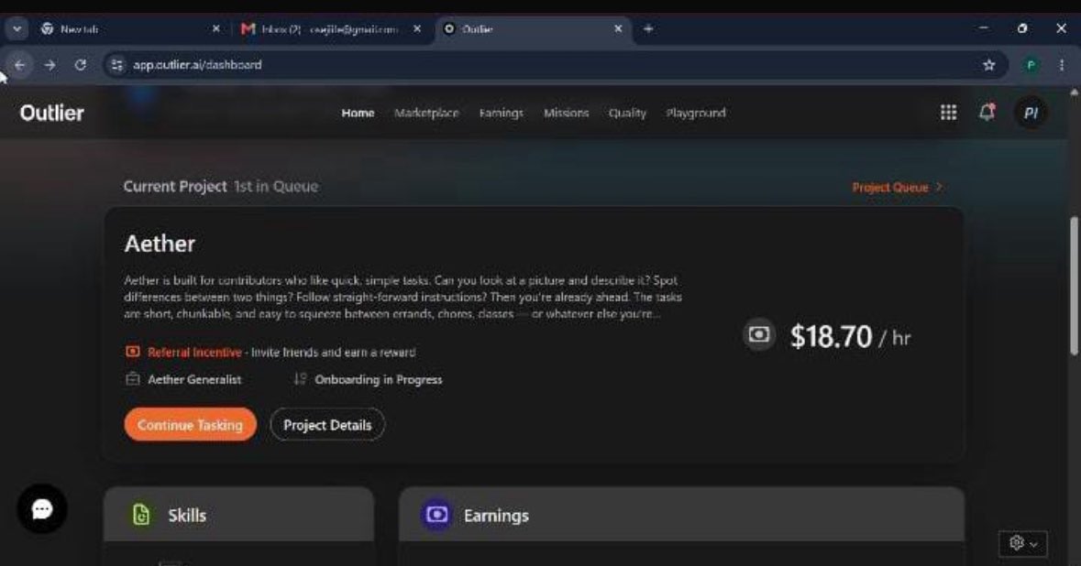Open the Earnings nav item
The image size is (1081, 566).
pyautogui.click(x=502, y=113)
